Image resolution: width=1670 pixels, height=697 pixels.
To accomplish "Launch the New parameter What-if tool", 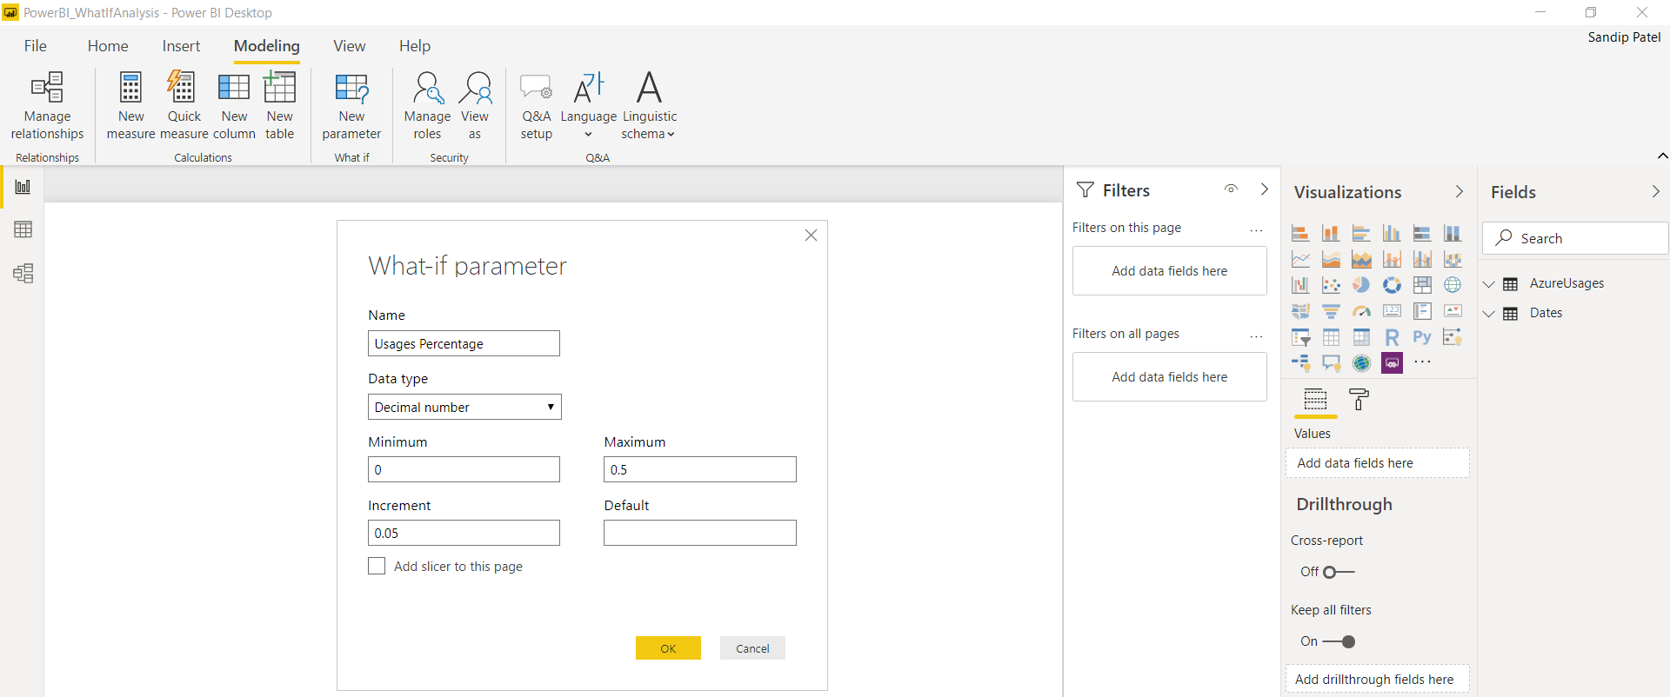I will [x=351, y=106].
